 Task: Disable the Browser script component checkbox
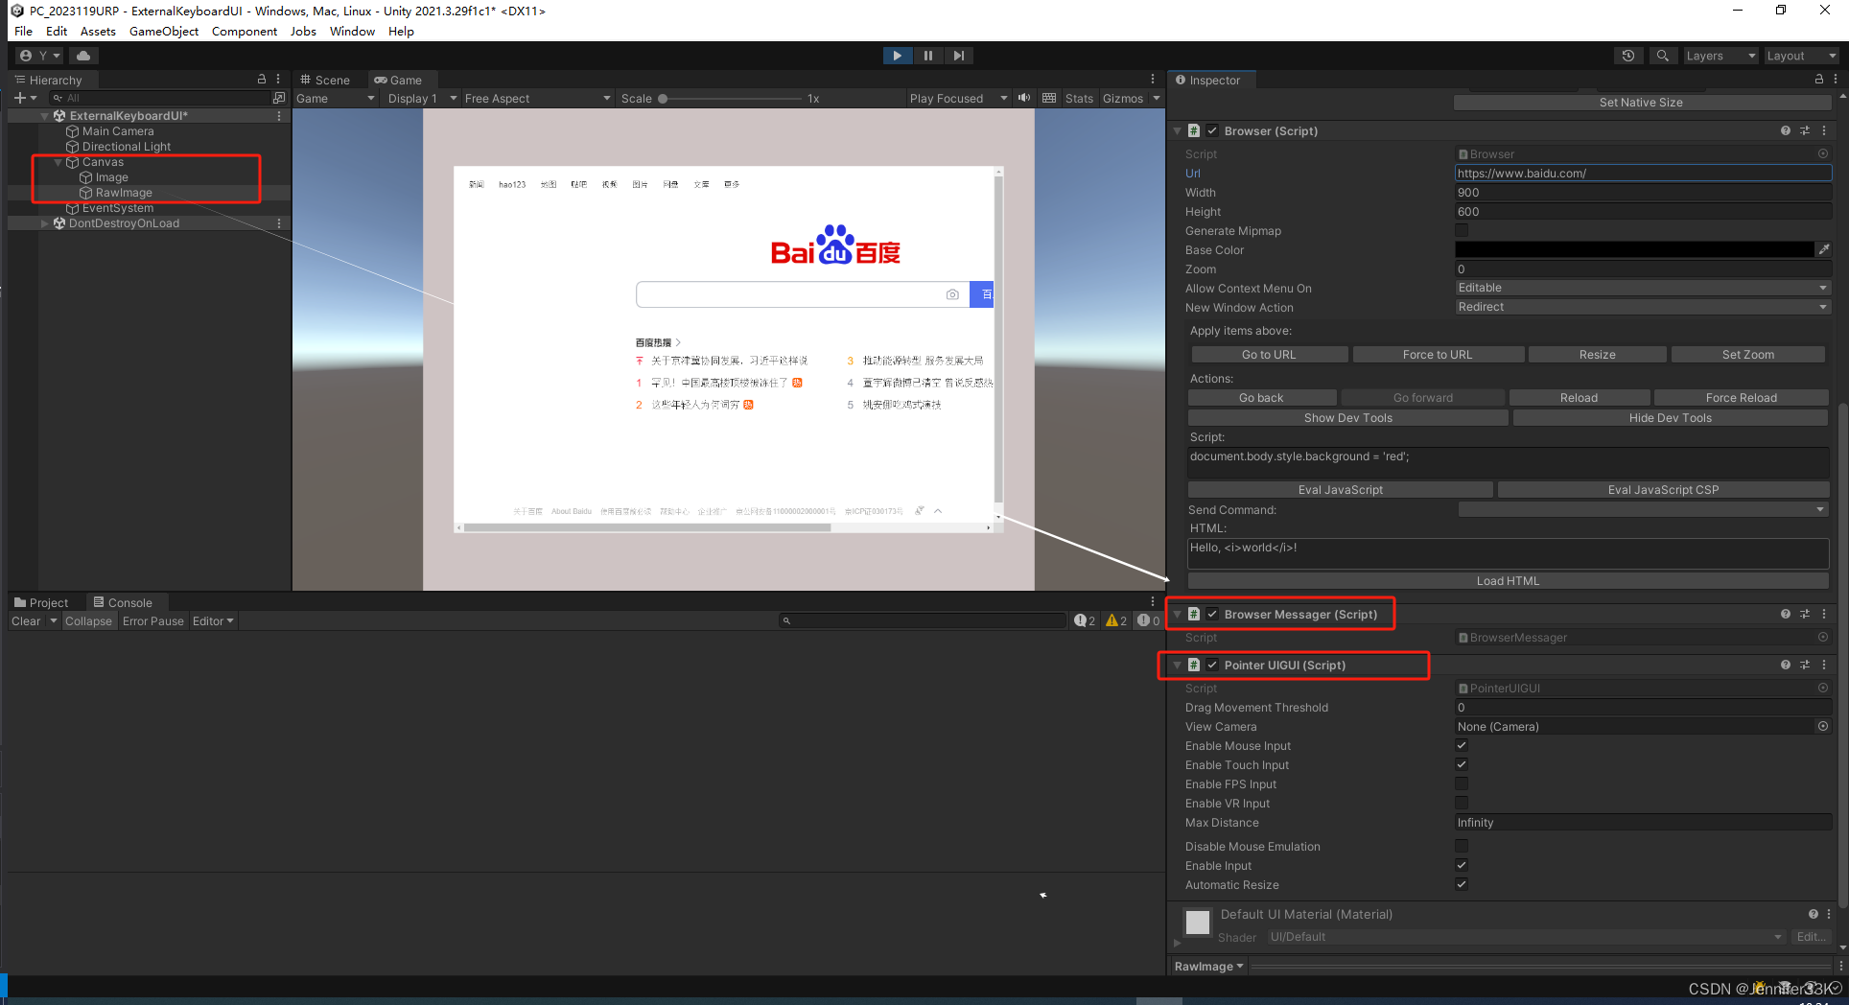pyautogui.click(x=1212, y=130)
